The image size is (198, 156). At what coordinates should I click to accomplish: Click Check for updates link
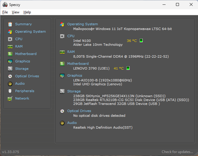[x=177, y=152]
